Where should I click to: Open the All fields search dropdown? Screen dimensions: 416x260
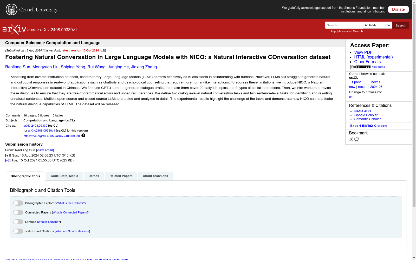378,25
